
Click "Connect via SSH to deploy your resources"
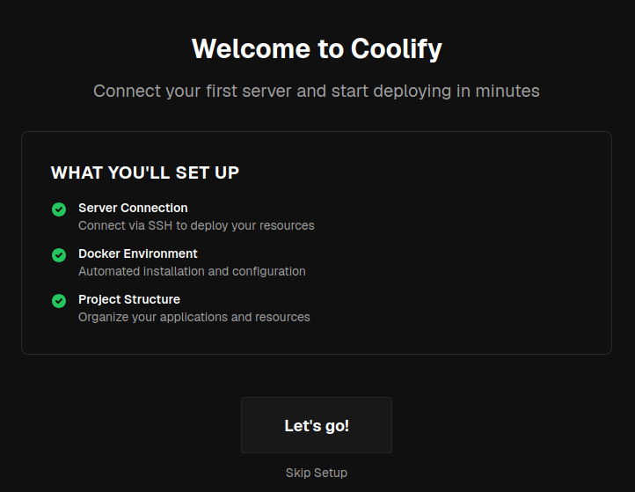(196, 225)
